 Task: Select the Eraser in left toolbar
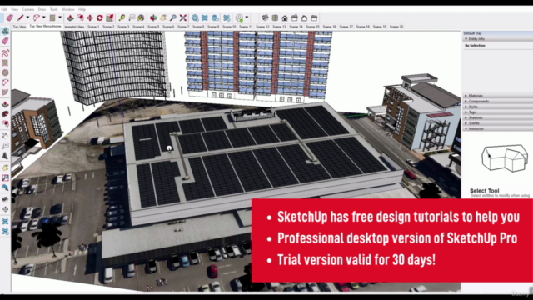pyautogui.click(x=5, y=41)
